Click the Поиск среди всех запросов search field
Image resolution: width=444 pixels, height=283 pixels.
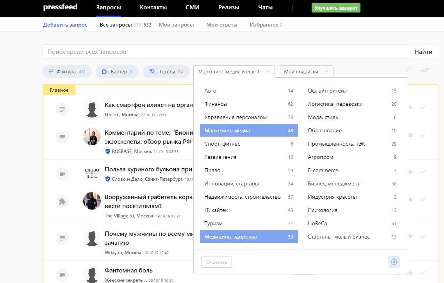click(225, 52)
